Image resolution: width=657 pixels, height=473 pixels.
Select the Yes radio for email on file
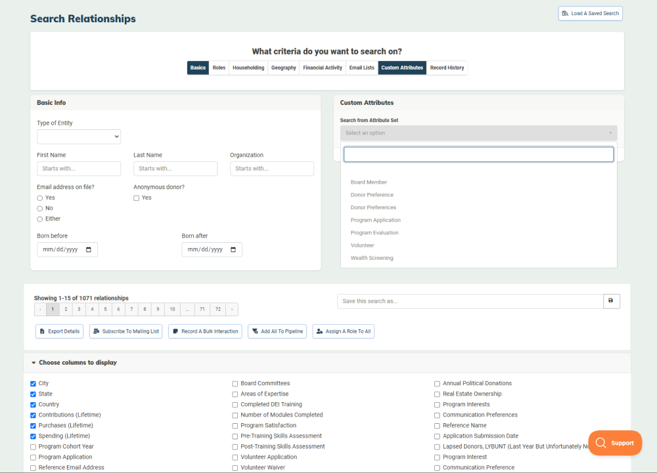pos(39,197)
